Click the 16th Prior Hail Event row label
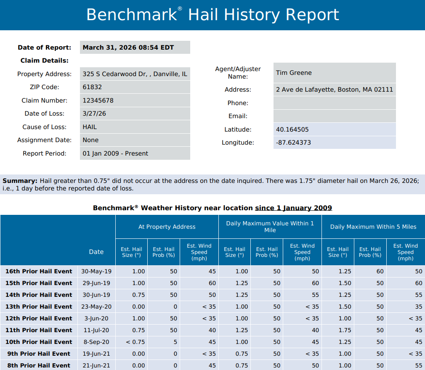This screenshot has height=370, width=425. click(x=37, y=271)
